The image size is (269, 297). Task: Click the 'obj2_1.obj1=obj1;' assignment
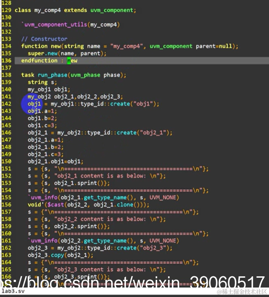tap(55, 161)
